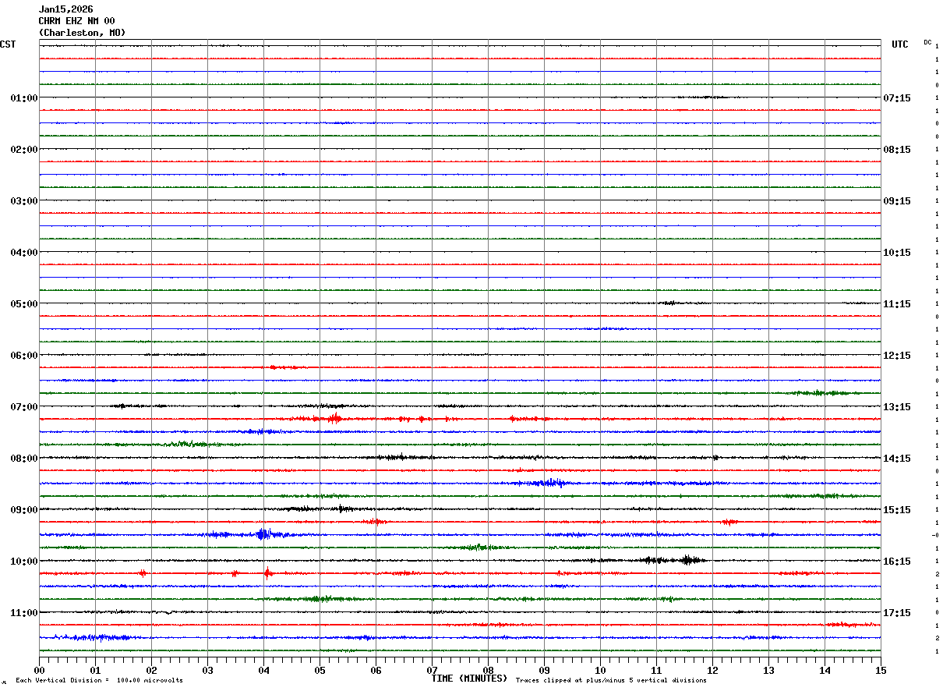Click the 'Each Vertical Division = 100.00 microvolts' note
Viewport: 943px width, 691px height.
click(99, 681)
